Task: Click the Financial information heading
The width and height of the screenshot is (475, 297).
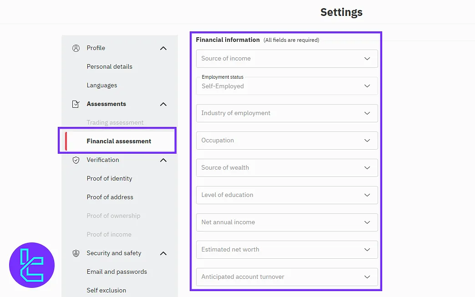Action: 228,40
